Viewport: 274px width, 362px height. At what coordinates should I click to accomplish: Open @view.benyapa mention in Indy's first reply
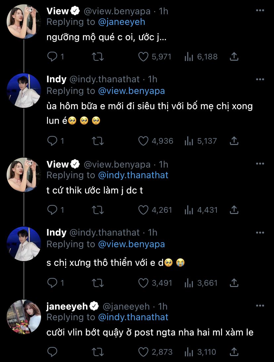pos(131,91)
